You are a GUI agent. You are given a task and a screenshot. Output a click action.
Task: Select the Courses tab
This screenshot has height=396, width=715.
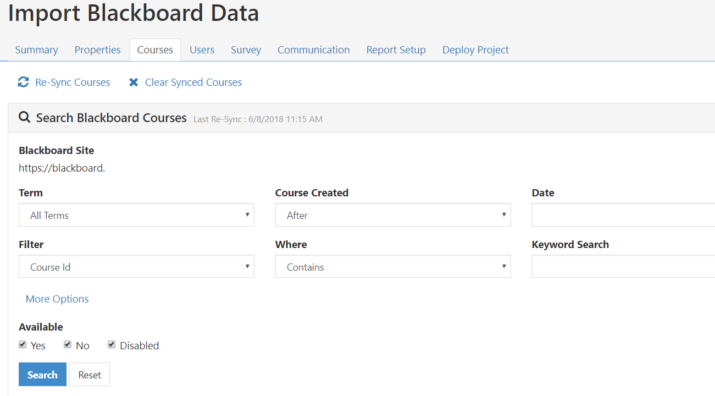click(155, 50)
